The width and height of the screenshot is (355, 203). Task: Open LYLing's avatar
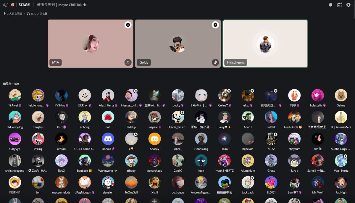pyautogui.click(x=38, y=139)
